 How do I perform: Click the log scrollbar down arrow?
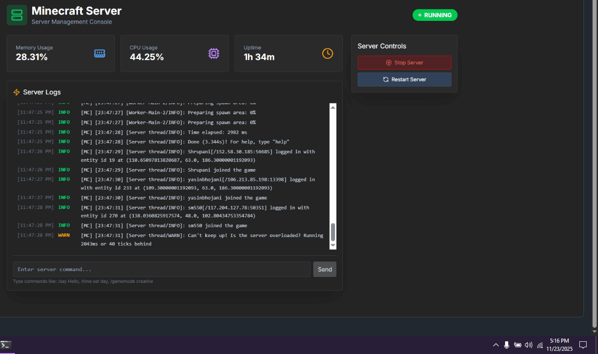(333, 245)
